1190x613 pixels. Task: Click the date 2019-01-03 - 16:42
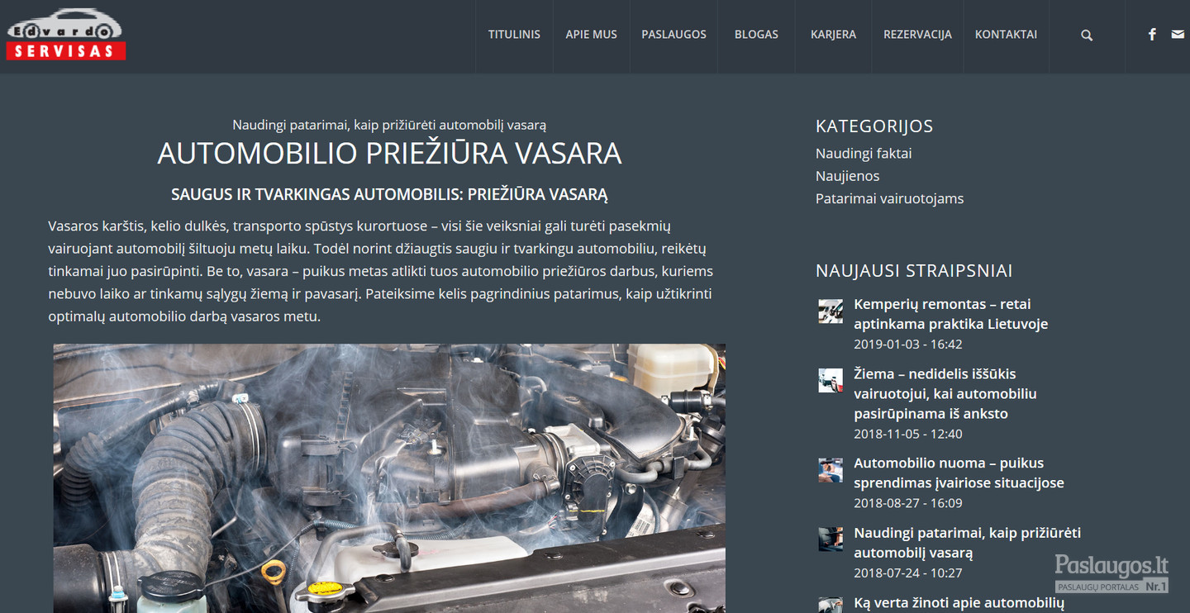(908, 345)
